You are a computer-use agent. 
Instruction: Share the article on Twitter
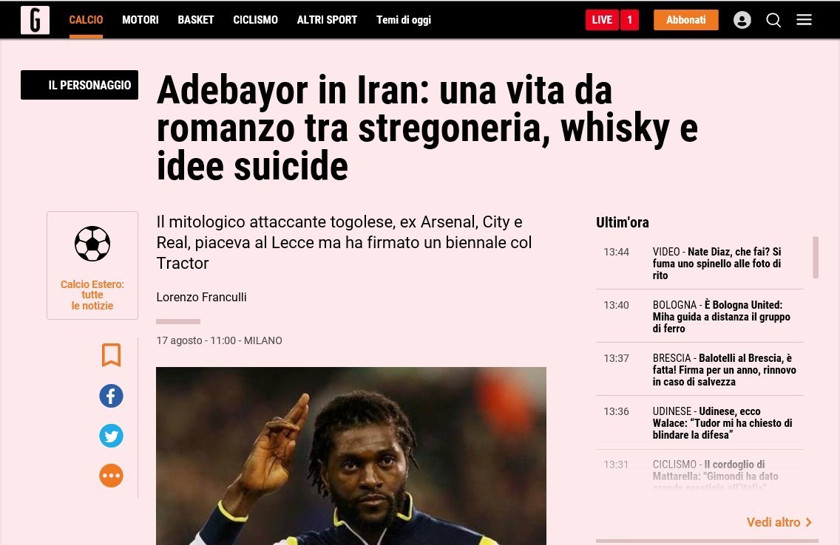(112, 436)
